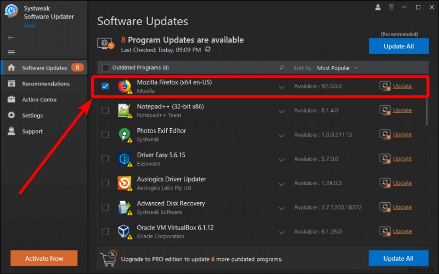
Task: Click Update link for Mozilla Firefox
Action: tap(402, 86)
